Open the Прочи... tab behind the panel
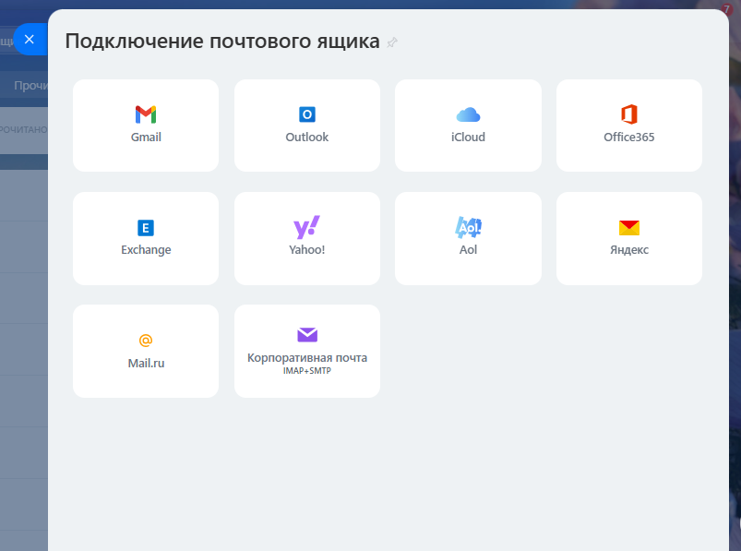Viewport: 741px width, 551px height. click(x=30, y=86)
